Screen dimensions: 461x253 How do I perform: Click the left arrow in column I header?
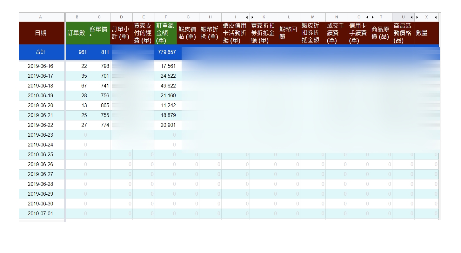[x=247, y=17]
